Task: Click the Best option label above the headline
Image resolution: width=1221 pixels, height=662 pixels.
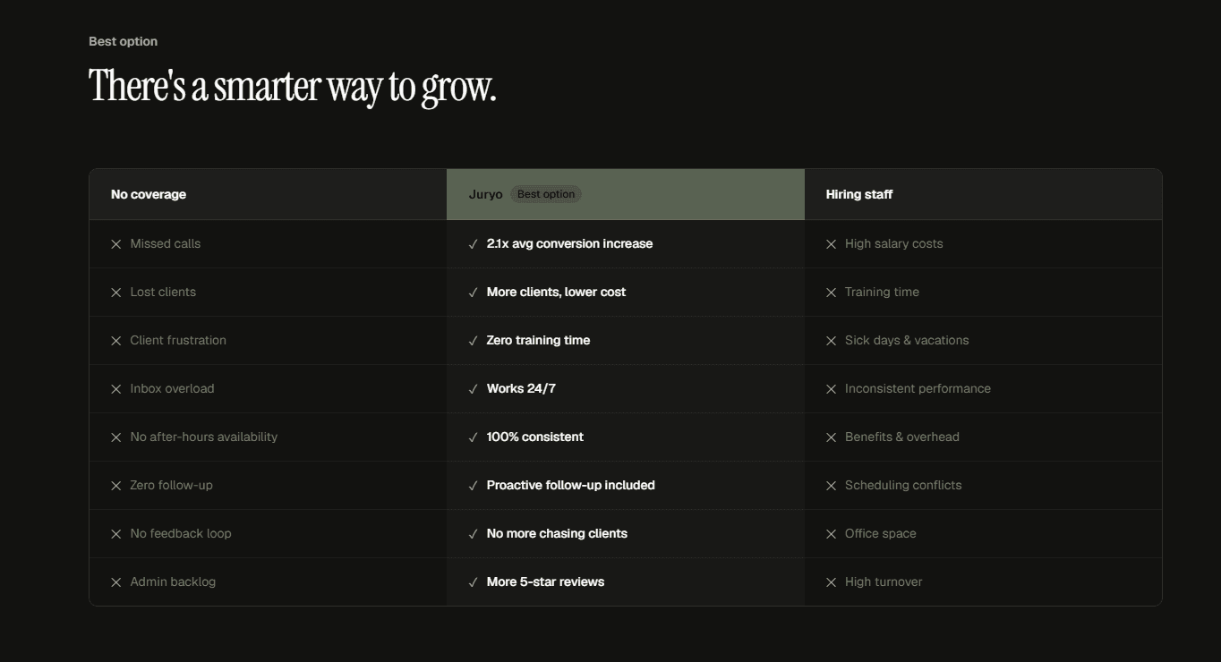Action: click(x=124, y=41)
